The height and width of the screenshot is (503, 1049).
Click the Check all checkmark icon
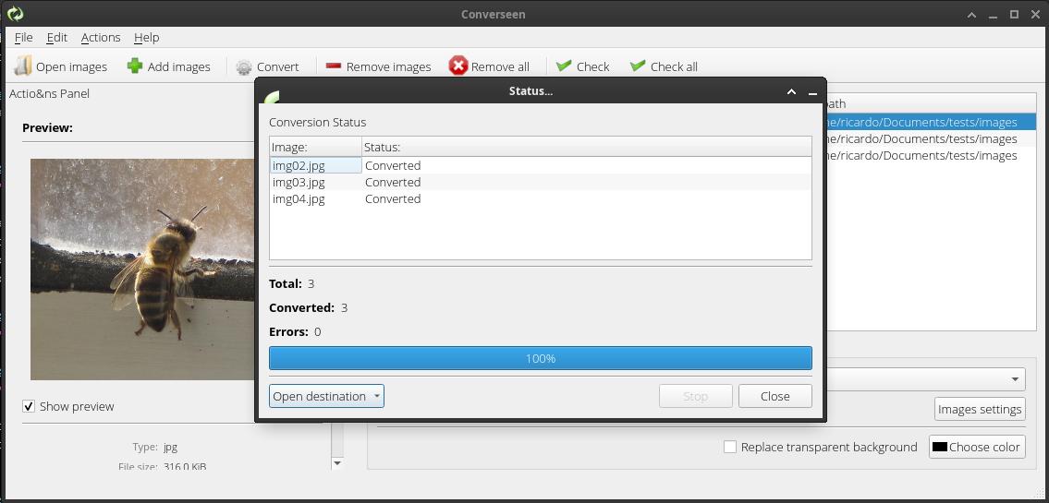(638, 66)
